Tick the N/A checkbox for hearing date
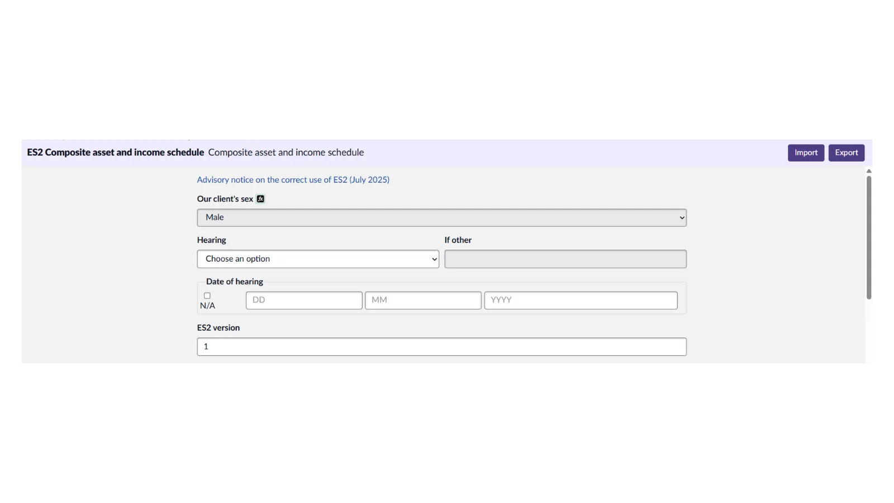This screenshot has width=894, height=503. coord(207,296)
